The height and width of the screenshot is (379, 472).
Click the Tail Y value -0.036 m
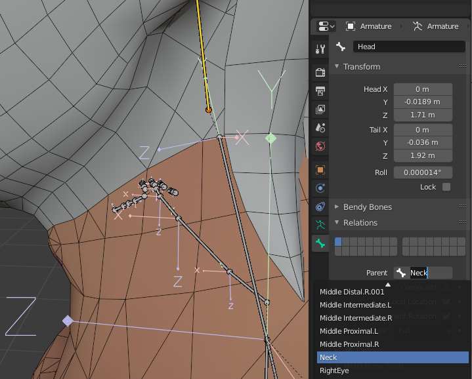(x=423, y=142)
